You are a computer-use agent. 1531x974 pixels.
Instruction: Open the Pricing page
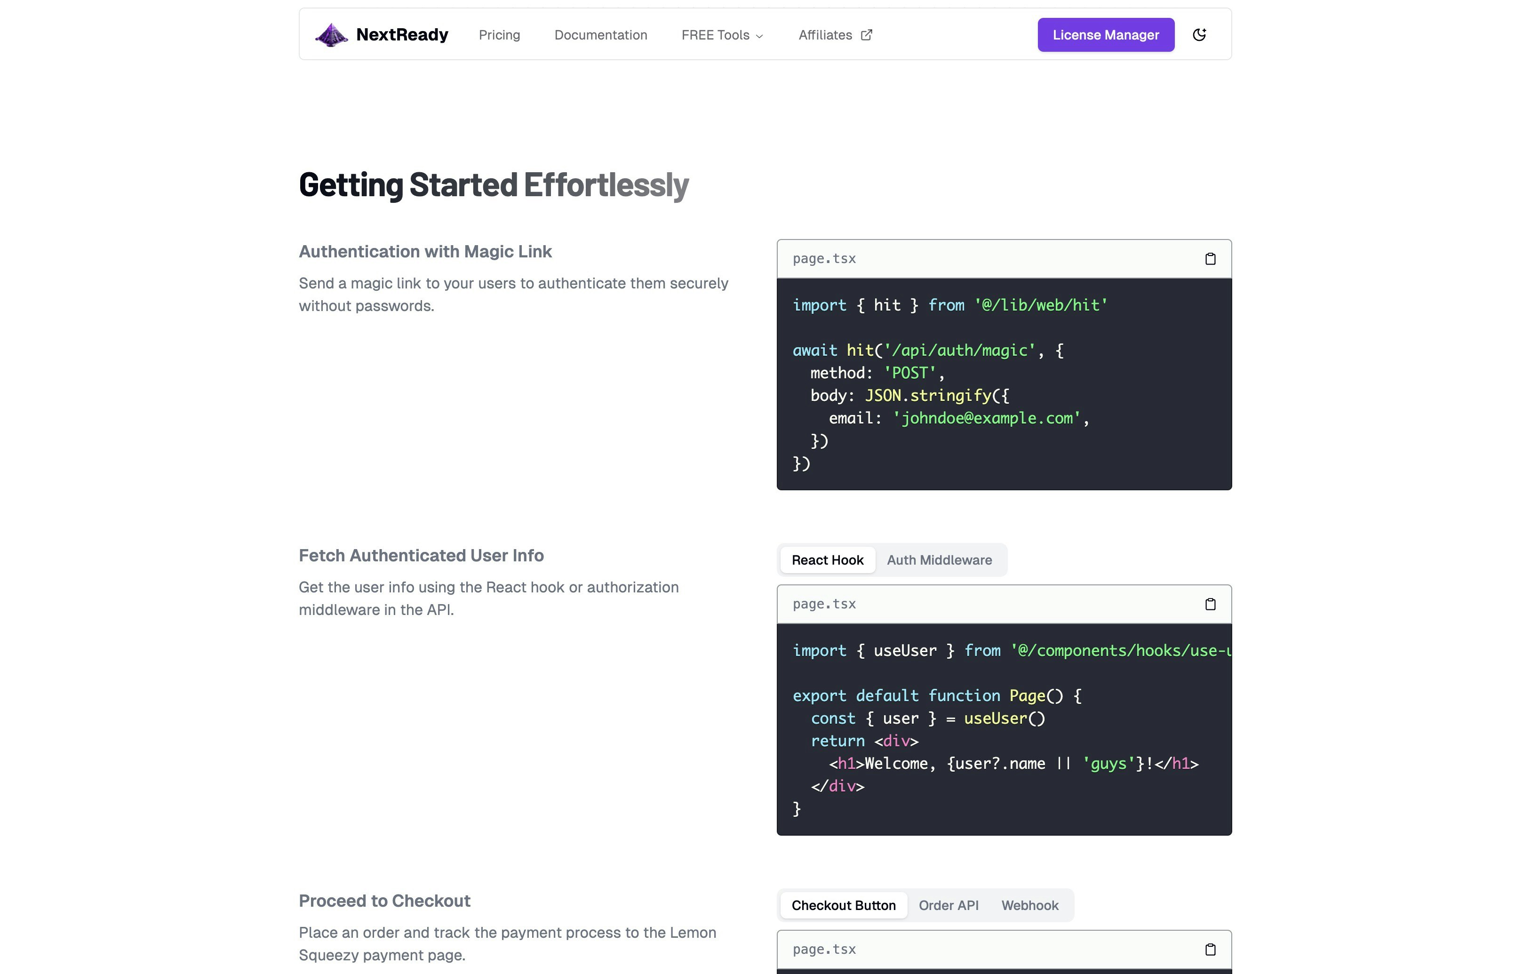[499, 35]
